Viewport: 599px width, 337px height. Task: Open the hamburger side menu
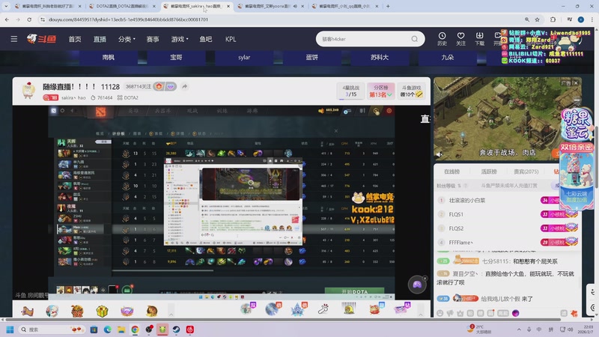click(13, 39)
